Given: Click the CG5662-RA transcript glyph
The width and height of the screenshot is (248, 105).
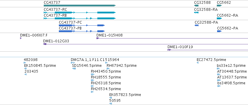Looking at the screenshot, I should (x=219, y=18).
